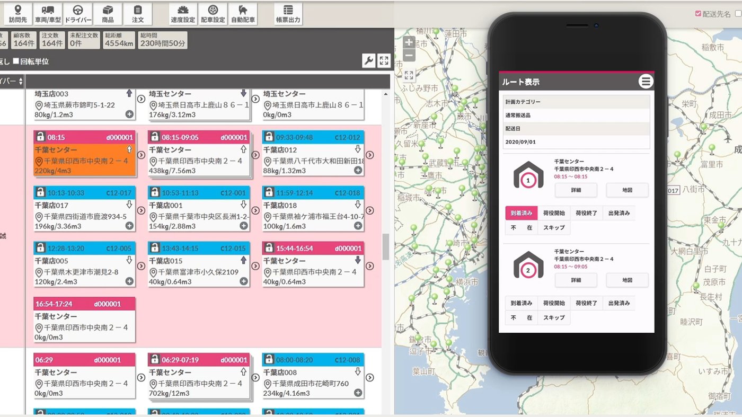Expand 千葉店017 card with plus button
The height and width of the screenshot is (417, 742).
coord(129,226)
